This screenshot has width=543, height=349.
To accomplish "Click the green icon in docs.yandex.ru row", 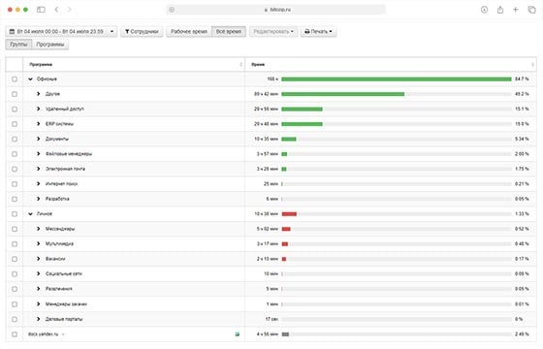I will [x=238, y=334].
